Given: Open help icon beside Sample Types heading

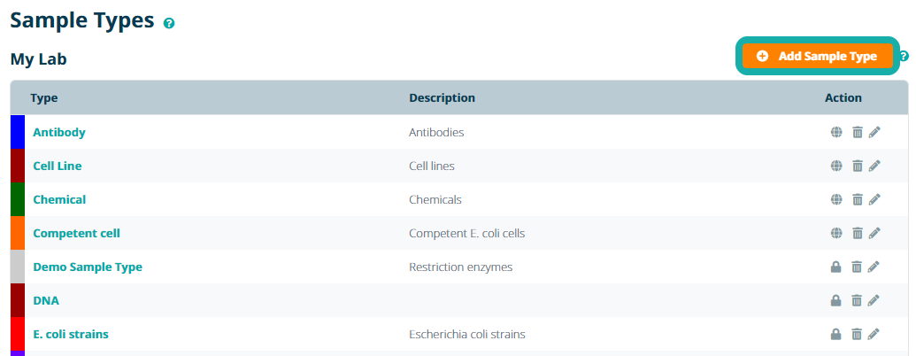Looking at the screenshot, I should (169, 23).
